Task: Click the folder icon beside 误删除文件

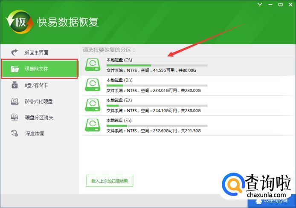Action: [x=15, y=69]
